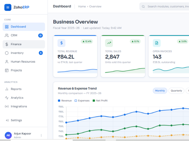
Task: Click the 12.4% growth badge
Action: point(87,41)
